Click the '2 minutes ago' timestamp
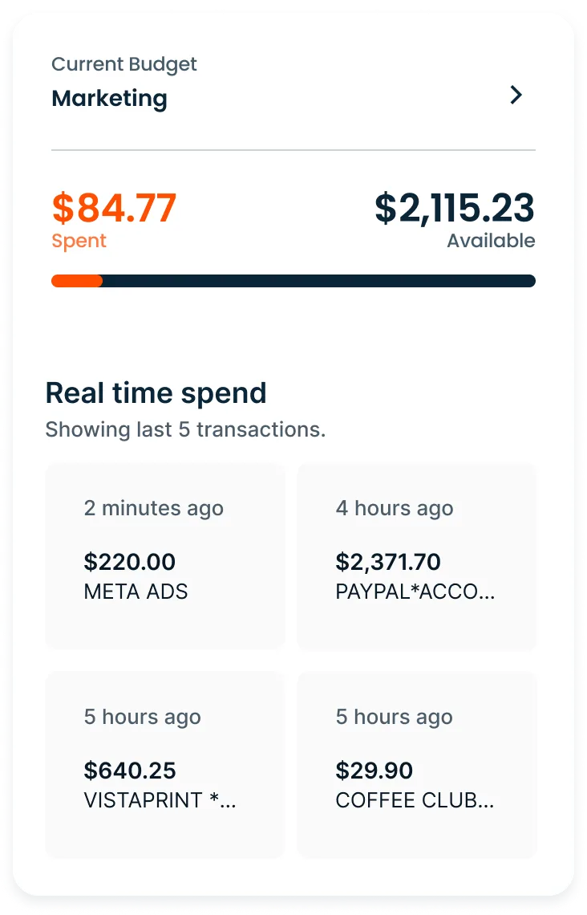587x915 pixels. coord(153,508)
